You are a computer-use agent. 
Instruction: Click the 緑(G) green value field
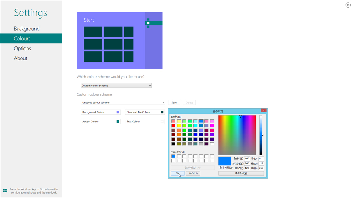[261, 163]
